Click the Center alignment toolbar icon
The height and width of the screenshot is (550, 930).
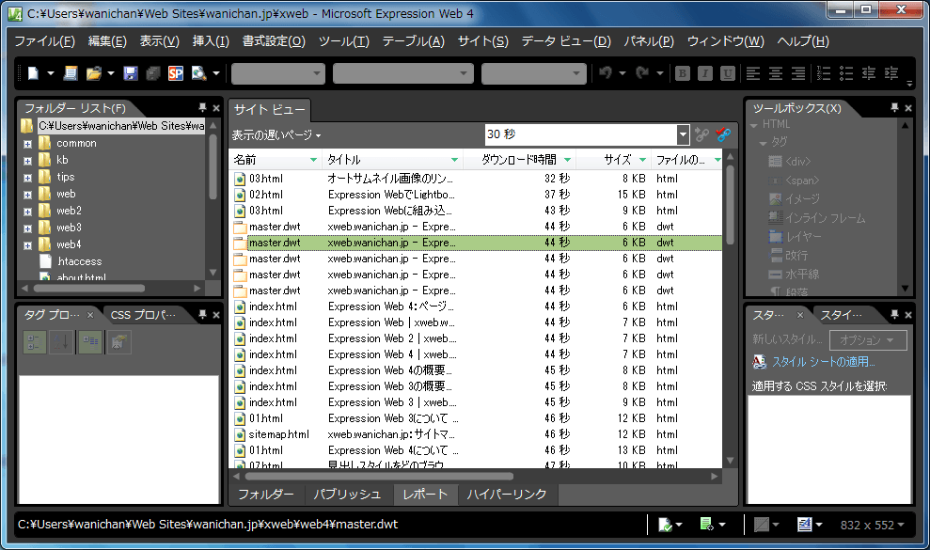click(x=776, y=73)
